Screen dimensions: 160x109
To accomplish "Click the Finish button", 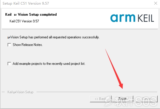I will point(123,99).
